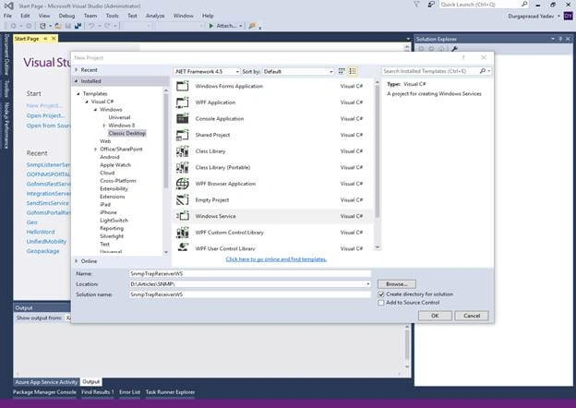The width and height of the screenshot is (576, 408).
Task: Open the Debug menu
Action: pos(66,16)
